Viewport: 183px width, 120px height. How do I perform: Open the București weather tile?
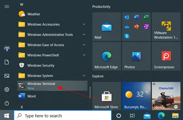(x=136, y=96)
